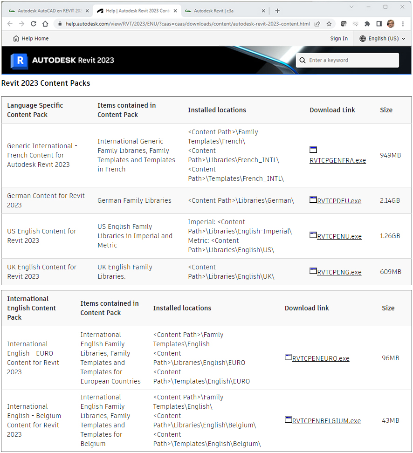Click the site lock icon in address bar

[60, 24]
